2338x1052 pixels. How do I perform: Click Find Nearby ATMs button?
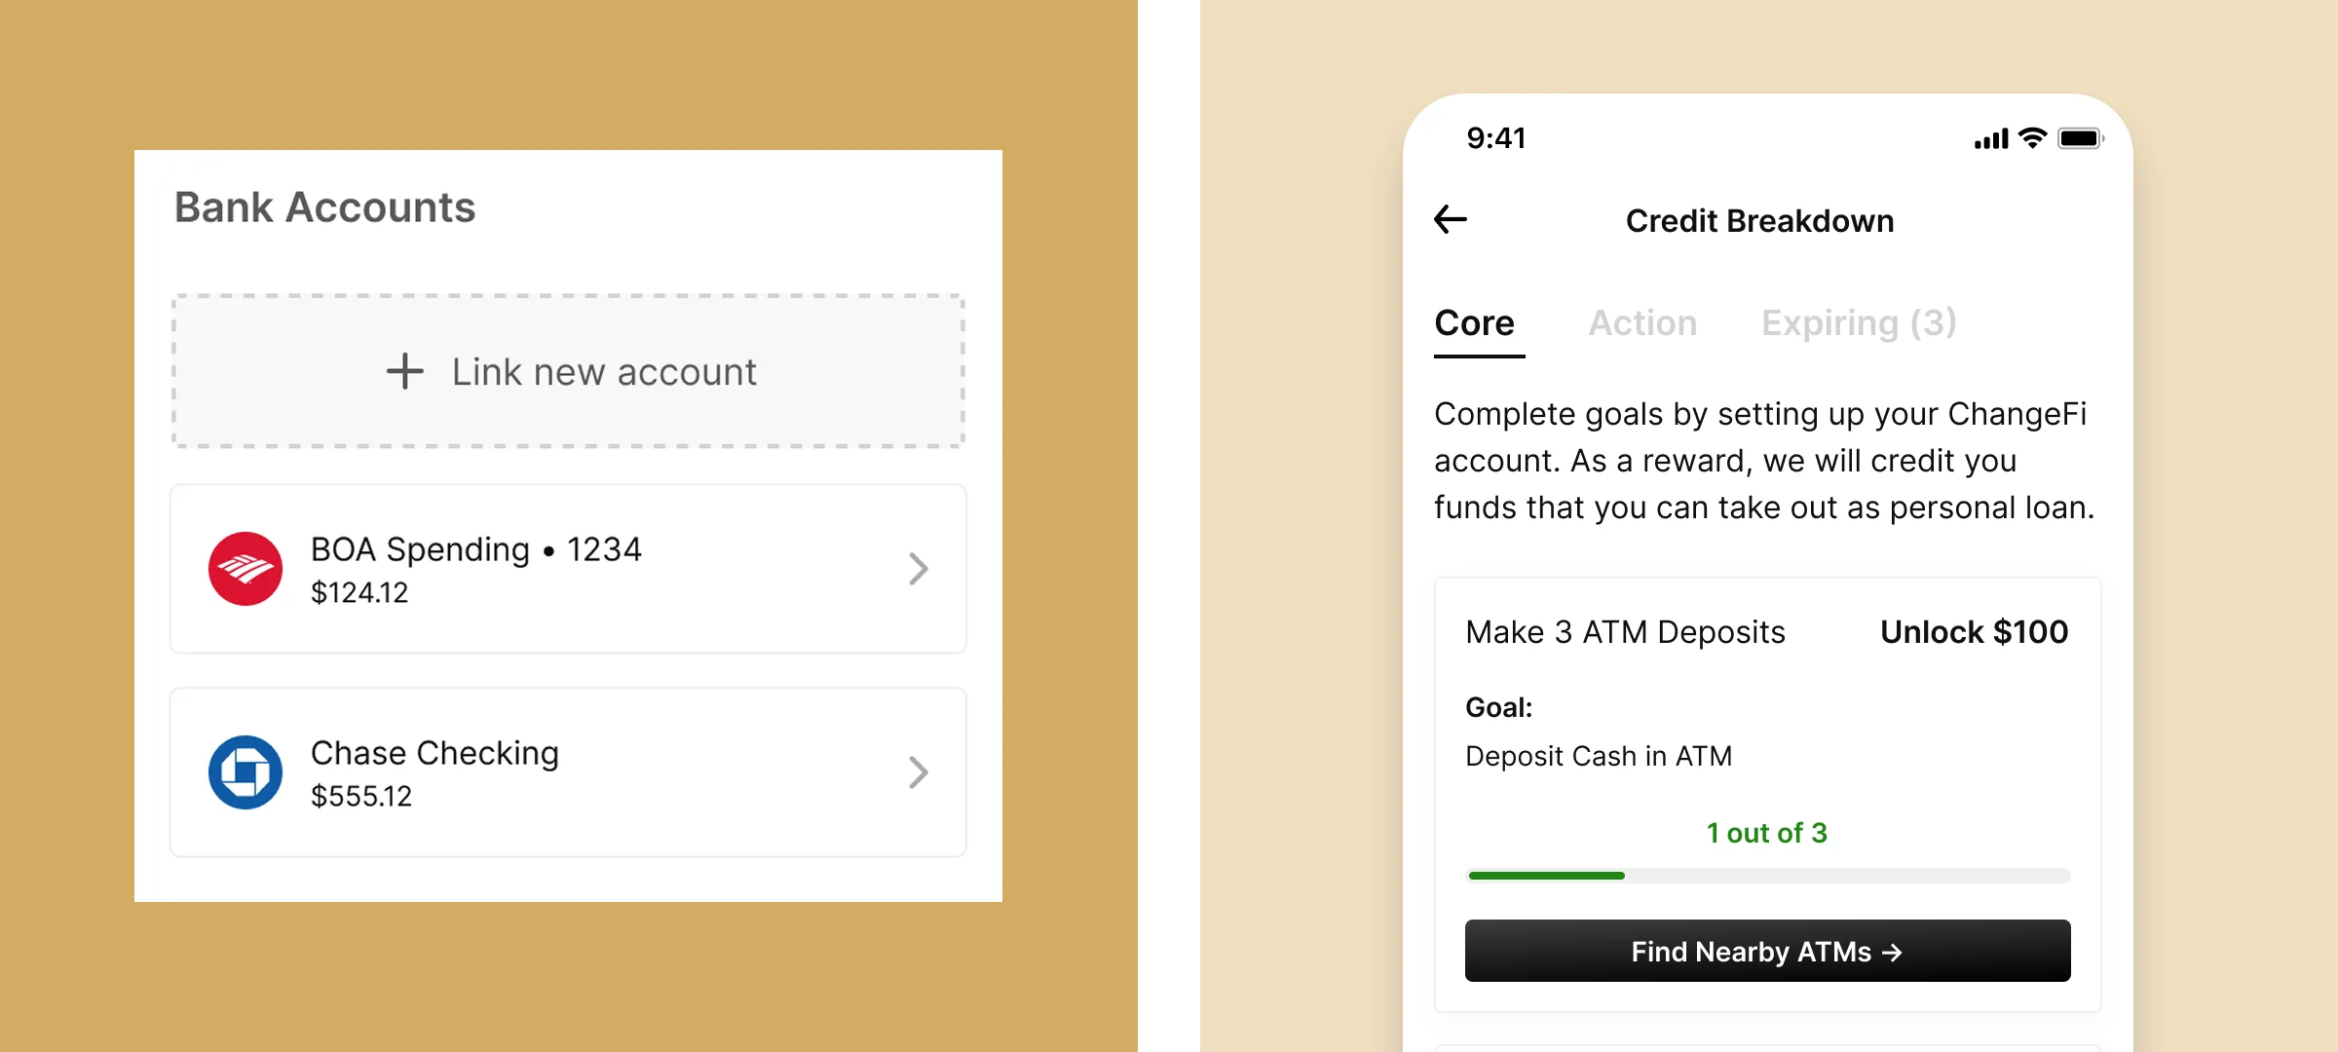point(1767,951)
